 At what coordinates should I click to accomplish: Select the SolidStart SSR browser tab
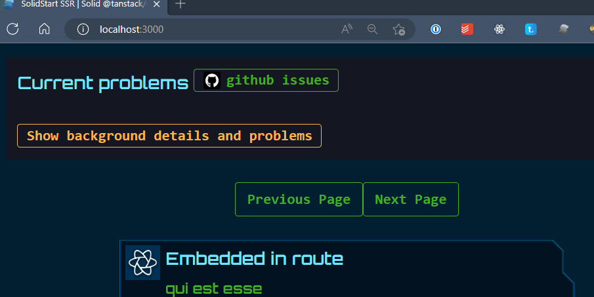[83, 5]
